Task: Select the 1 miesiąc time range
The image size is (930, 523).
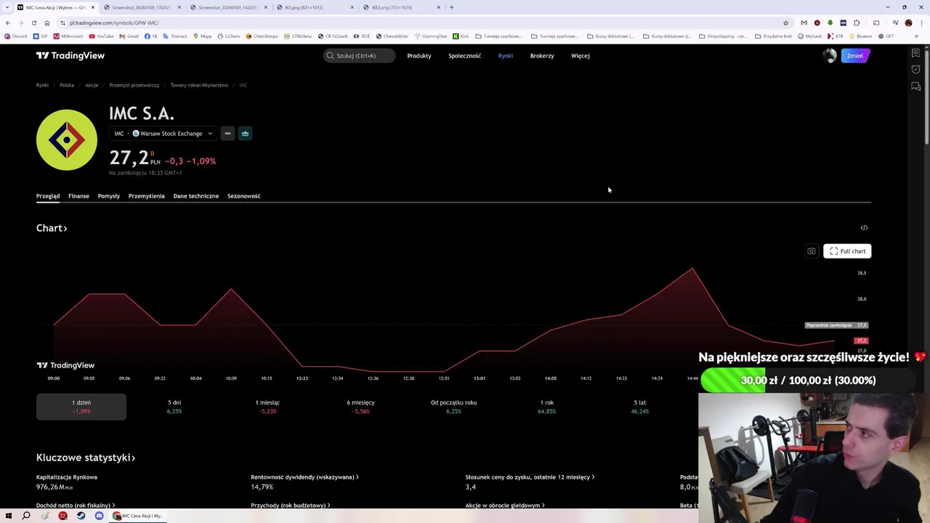Action: pyautogui.click(x=267, y=407)
